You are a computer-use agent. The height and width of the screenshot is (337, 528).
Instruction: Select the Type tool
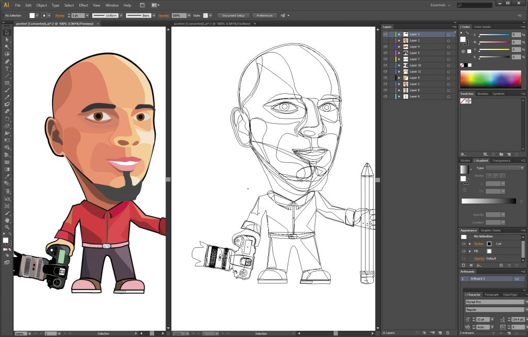coord(7,69)
